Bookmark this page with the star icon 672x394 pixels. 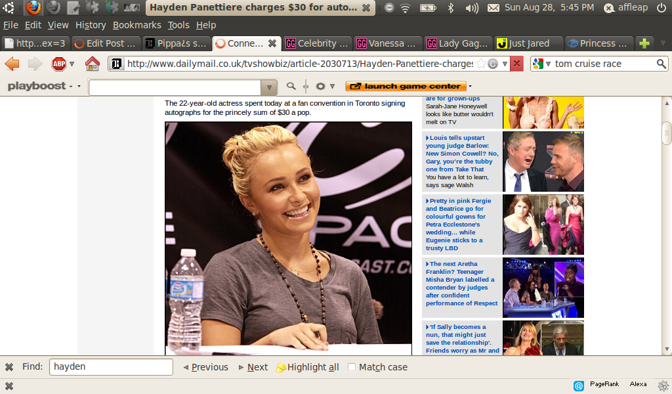pos(481,64)
